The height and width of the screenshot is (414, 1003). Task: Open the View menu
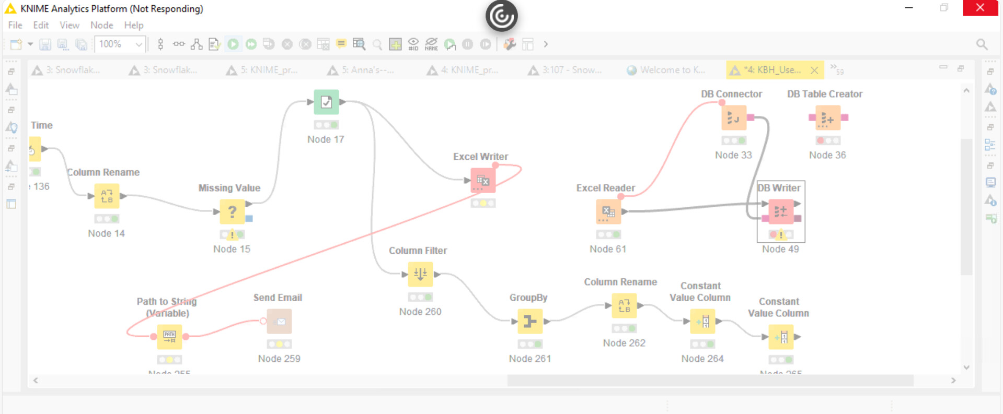coord(70,25)
